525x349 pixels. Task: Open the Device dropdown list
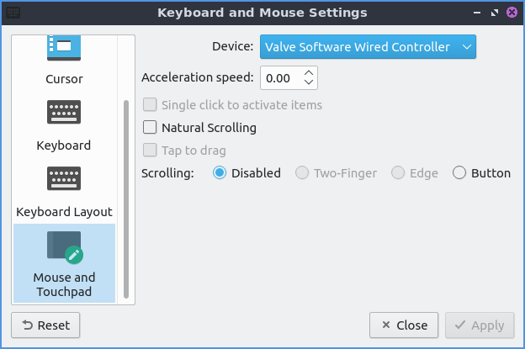click(368, 47)
